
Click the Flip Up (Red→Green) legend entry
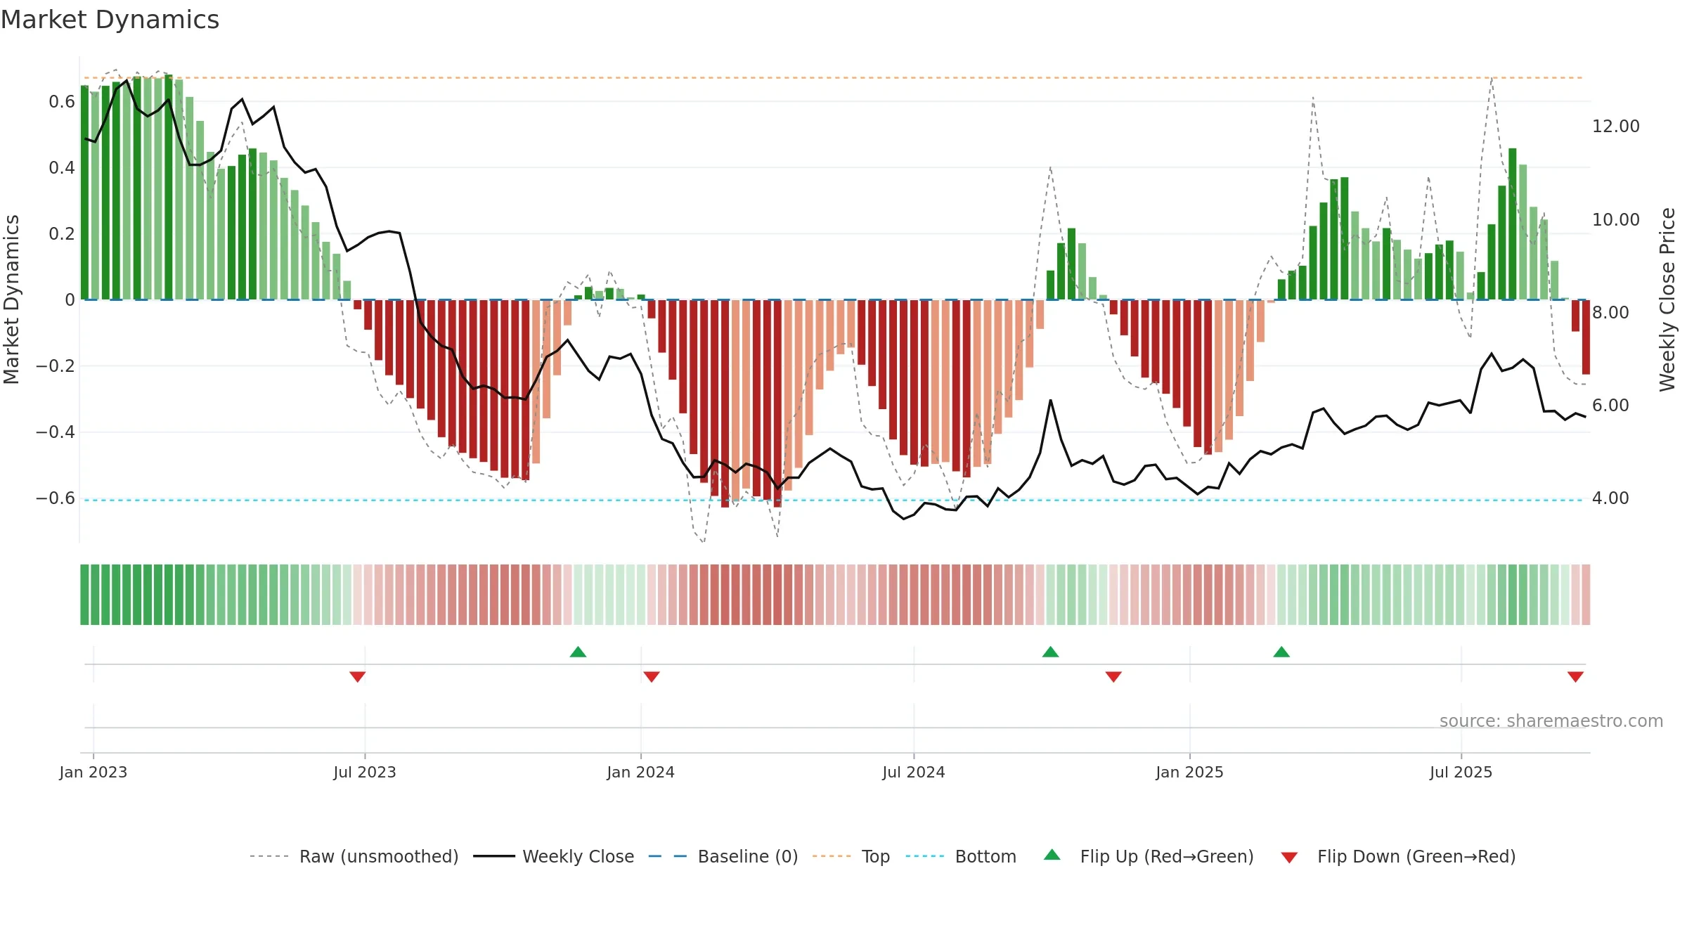(x=1149, y=856)
